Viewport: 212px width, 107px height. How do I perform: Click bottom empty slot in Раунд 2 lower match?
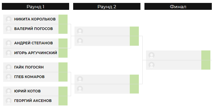pyautogui.click(x=102, y=89)
